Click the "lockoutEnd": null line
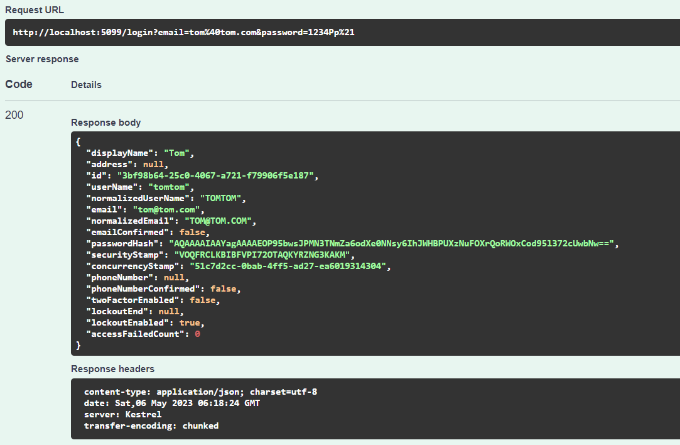680x445 pixels. click(135, 311)
